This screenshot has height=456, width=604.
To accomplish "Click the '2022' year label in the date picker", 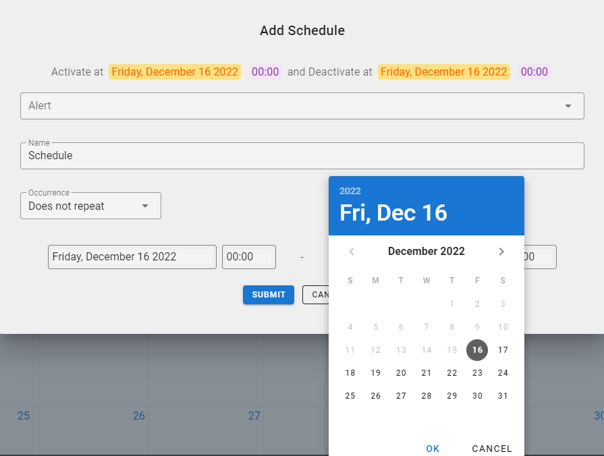I will point(350,191).
